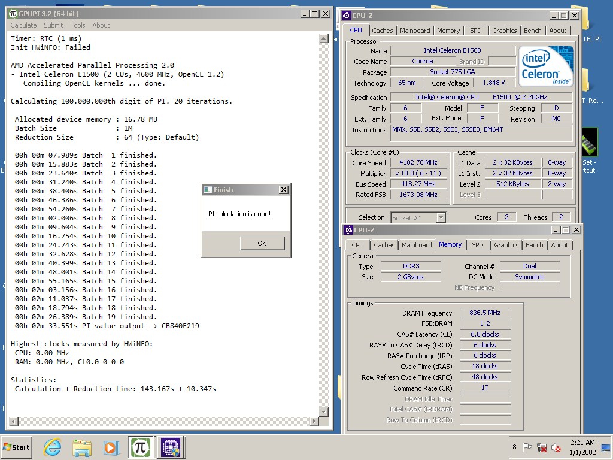Image resolution: width=613 pixels, height=460 pixels.
Task: Select the SPD tab in lower CPU-Z window
Action: pyautogui.click(x=477, y=245)
